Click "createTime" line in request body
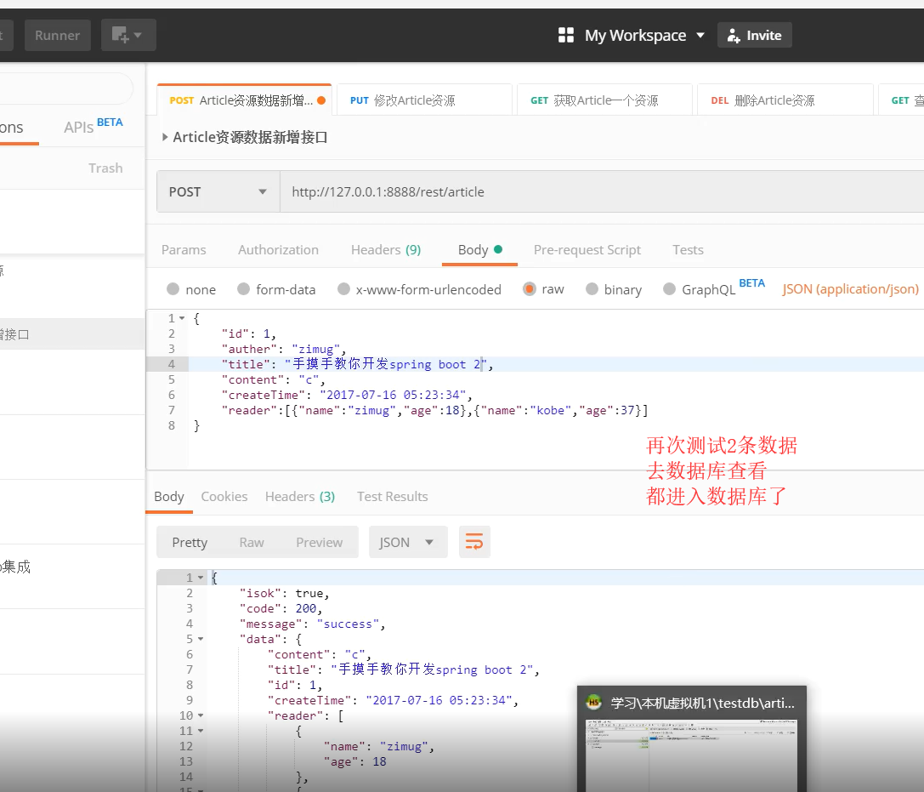 click(347, 395)
